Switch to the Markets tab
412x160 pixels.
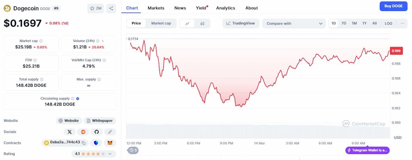(156, 8)
